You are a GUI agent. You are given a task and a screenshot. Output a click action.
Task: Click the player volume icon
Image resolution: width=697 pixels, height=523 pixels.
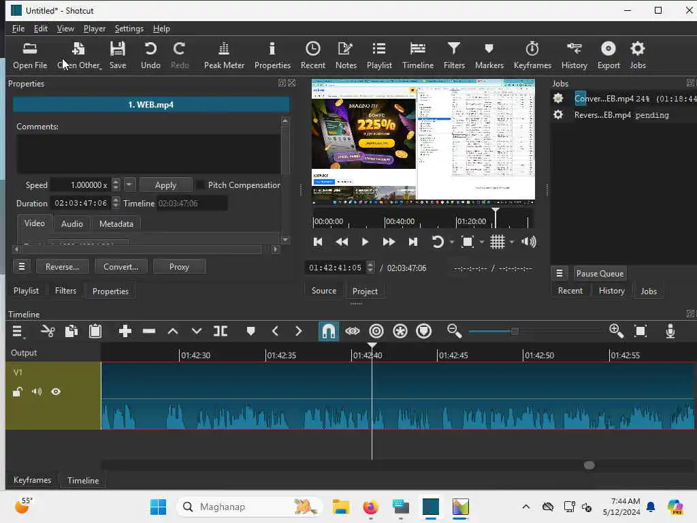pyautogui.click(x=528, y=242)
